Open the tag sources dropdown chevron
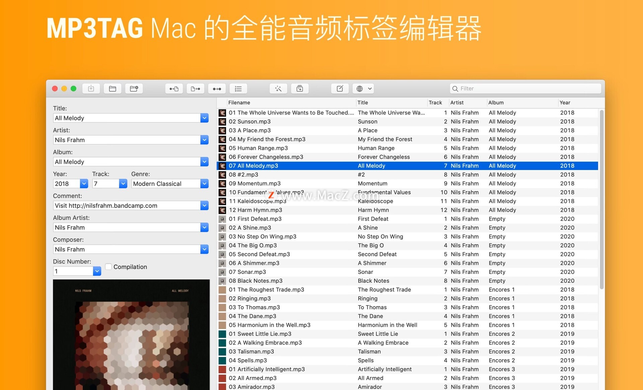This screenshot has width=643, height=390. (370, 89)
